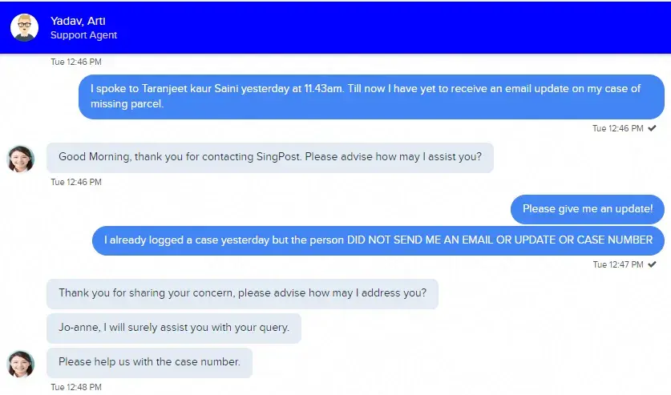Select the message about Taranjeet kaur Saini
The width and height of the screenshot is (671, 395).
[370, 97]
